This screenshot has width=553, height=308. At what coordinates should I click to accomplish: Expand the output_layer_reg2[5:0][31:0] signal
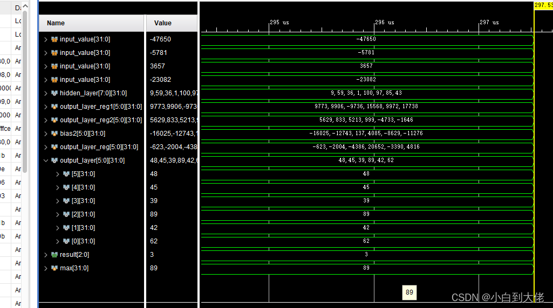coord(45,120)
